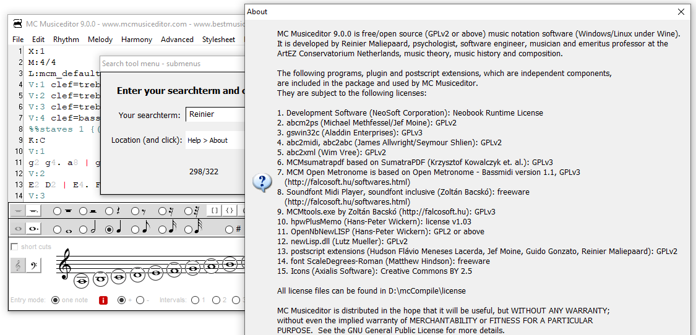Switch to bass clef button

click(33, 265)
